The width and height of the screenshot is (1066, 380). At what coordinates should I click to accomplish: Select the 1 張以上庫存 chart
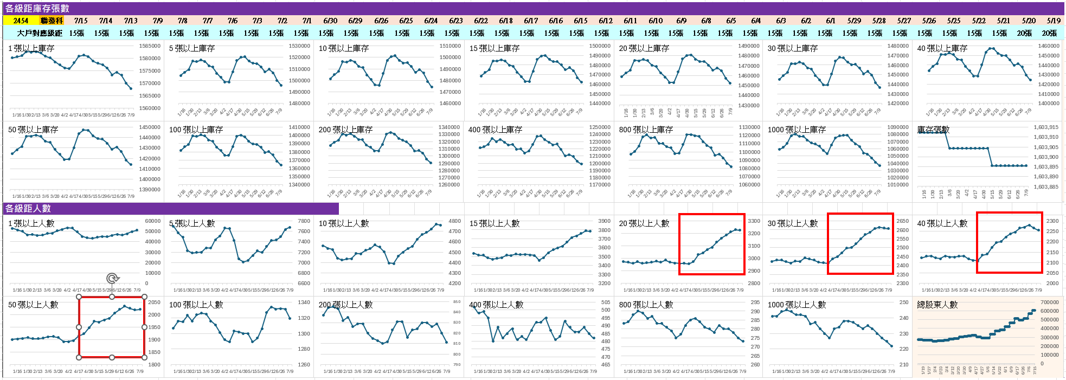84,80
